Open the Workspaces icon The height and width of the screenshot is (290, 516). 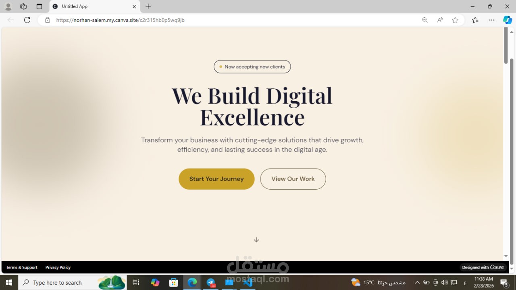click(23, 6)
